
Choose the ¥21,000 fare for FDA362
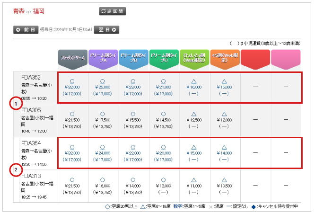click(164, 87)
